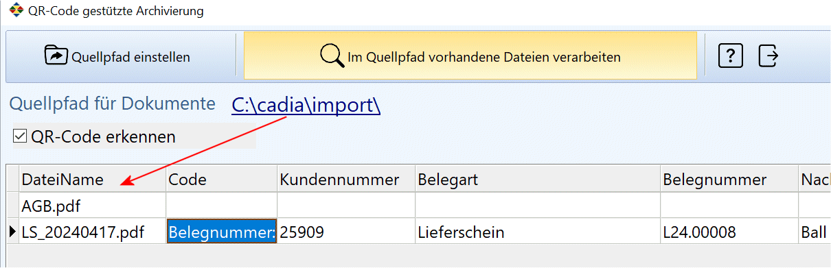The height and width of the screenshot is (268, 831).
Task: Click the highlighted Belegnummer: code cell
Action: point(222,232)
